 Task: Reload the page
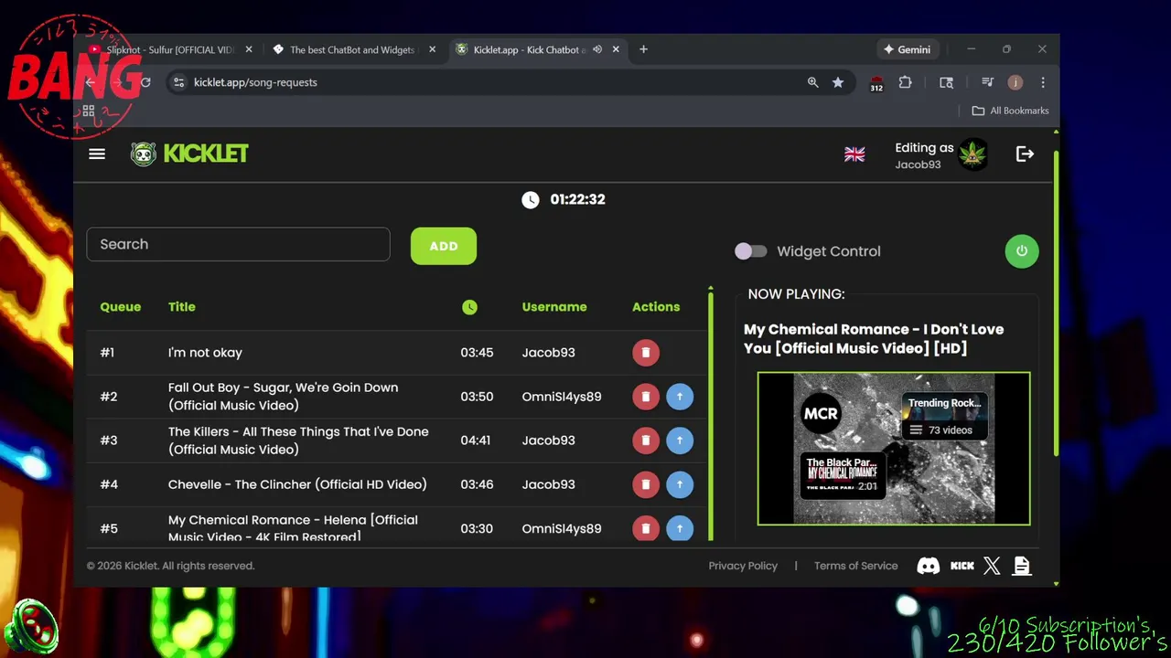[x=145, y=82]
